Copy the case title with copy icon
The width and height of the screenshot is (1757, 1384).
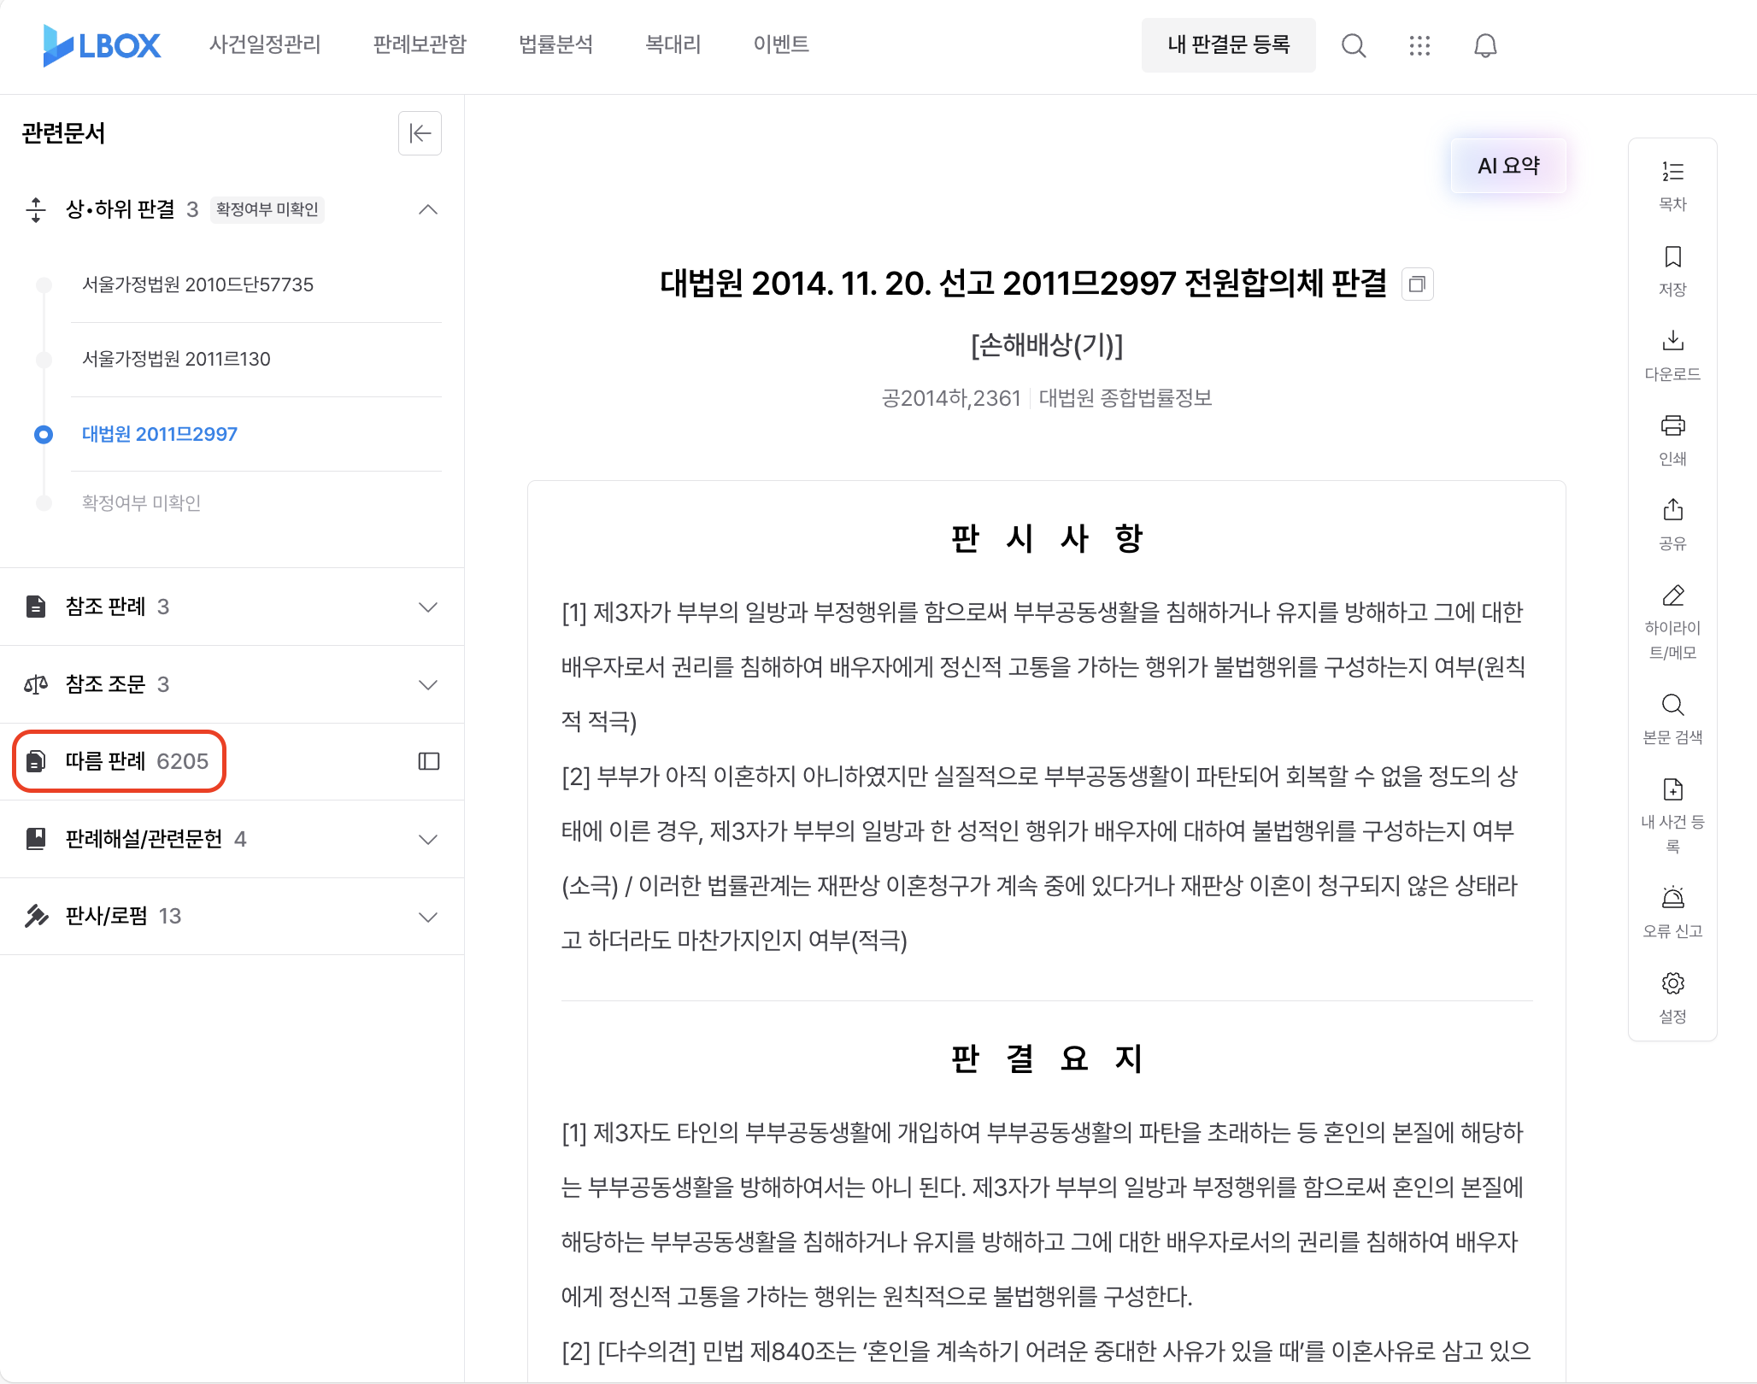tap(1417, 284)
